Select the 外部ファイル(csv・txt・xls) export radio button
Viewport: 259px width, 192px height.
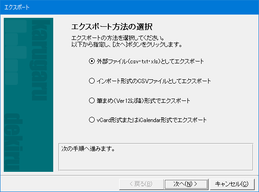pos(92,61)
